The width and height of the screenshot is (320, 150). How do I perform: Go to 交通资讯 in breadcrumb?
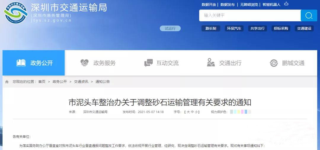[81, 82]
